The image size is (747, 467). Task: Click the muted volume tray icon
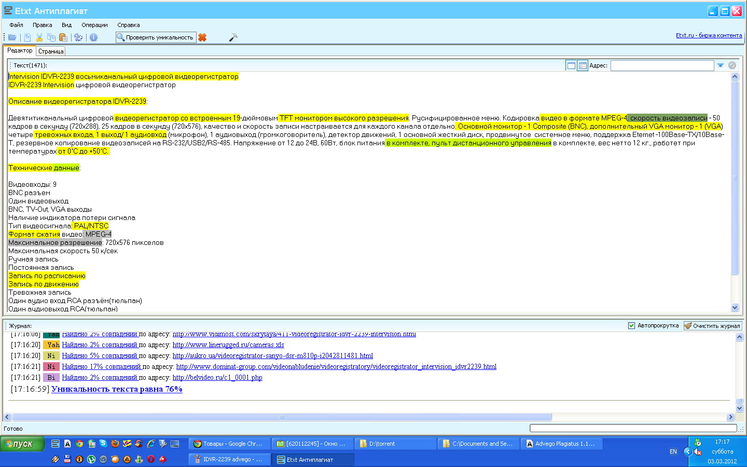click(x=698, y=451)
